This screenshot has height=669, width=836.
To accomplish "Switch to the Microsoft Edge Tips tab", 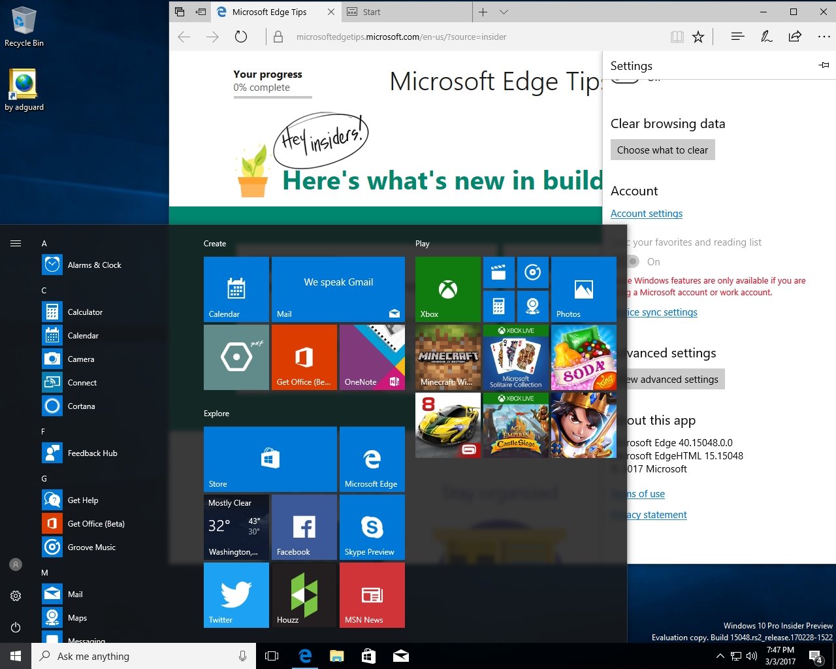I will click(x=276, y=12).
